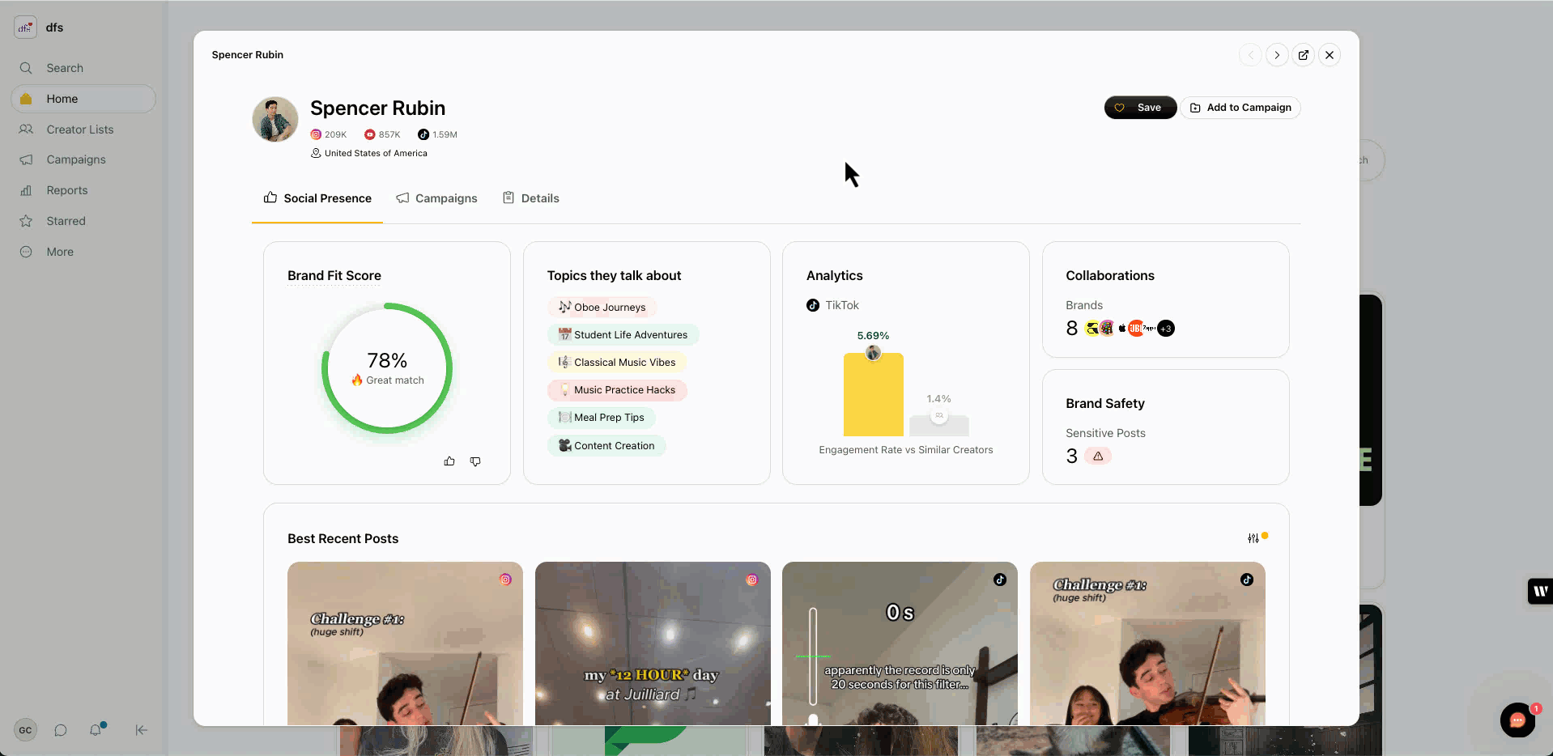Close the Spencer Rubin panel
1553x756 pixels.
coord(1330,55)
